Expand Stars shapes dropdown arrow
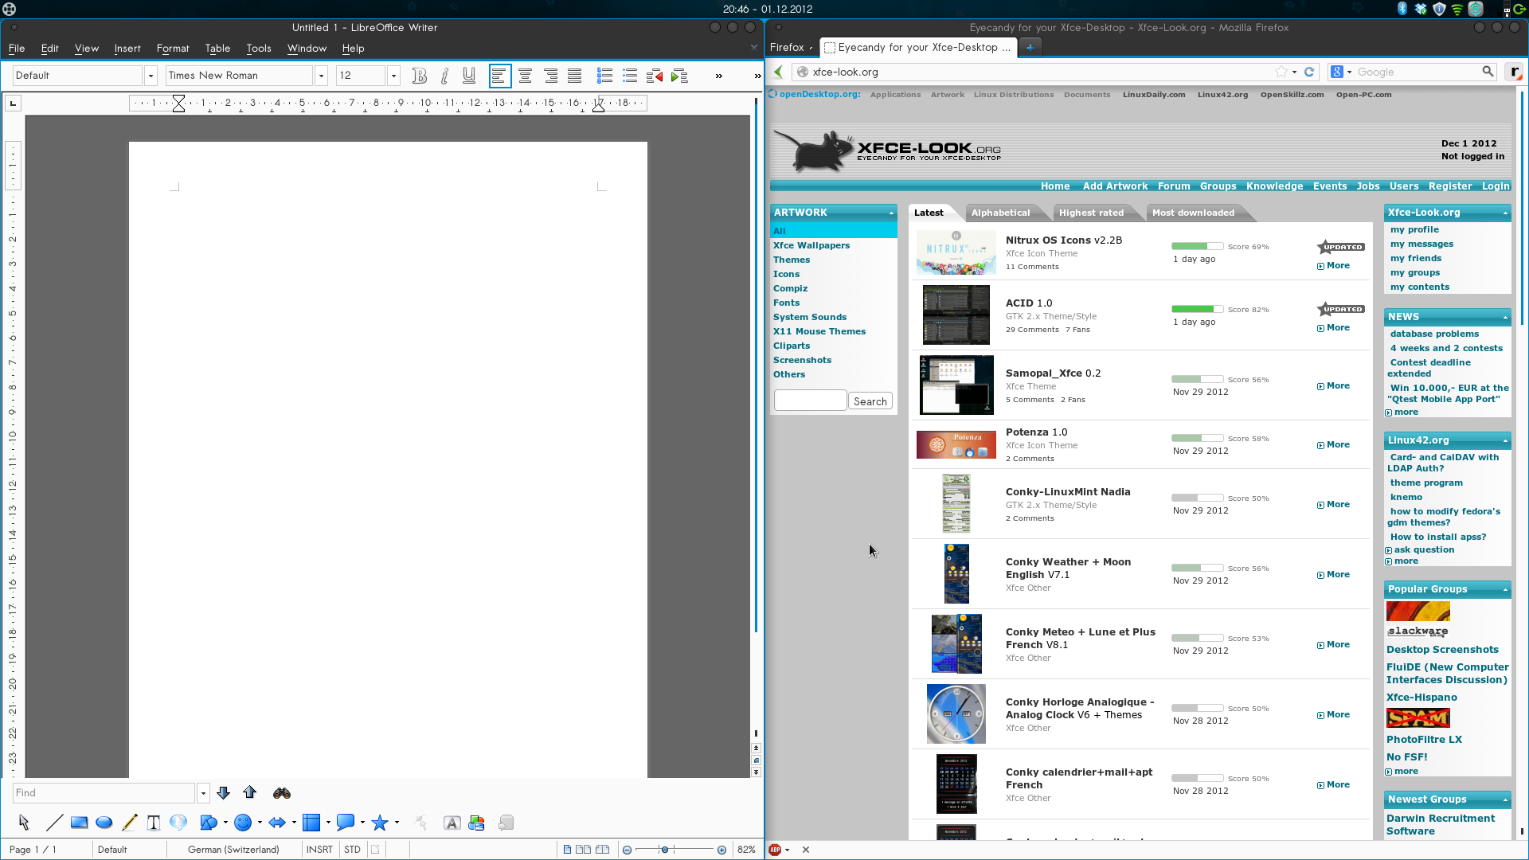Viewport: 1529px width, 860px height. pos(397,823)
